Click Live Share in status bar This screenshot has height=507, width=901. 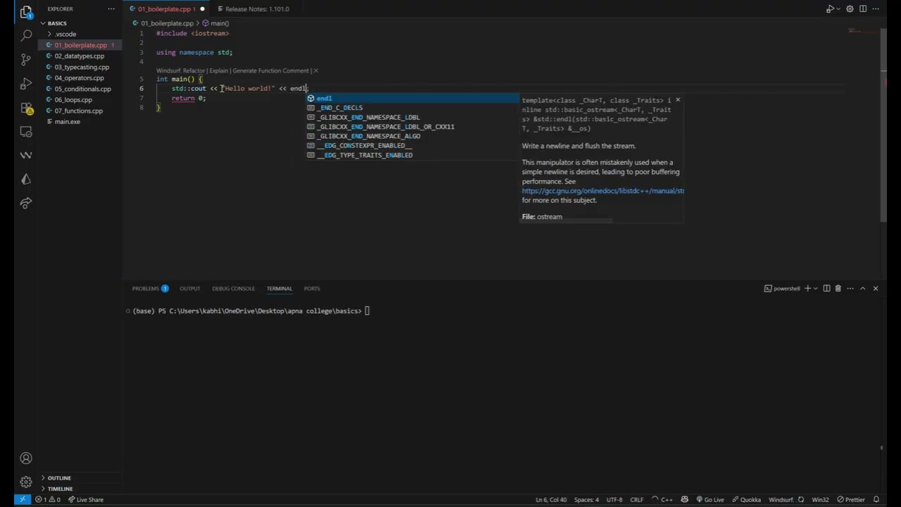click(86, 499)
